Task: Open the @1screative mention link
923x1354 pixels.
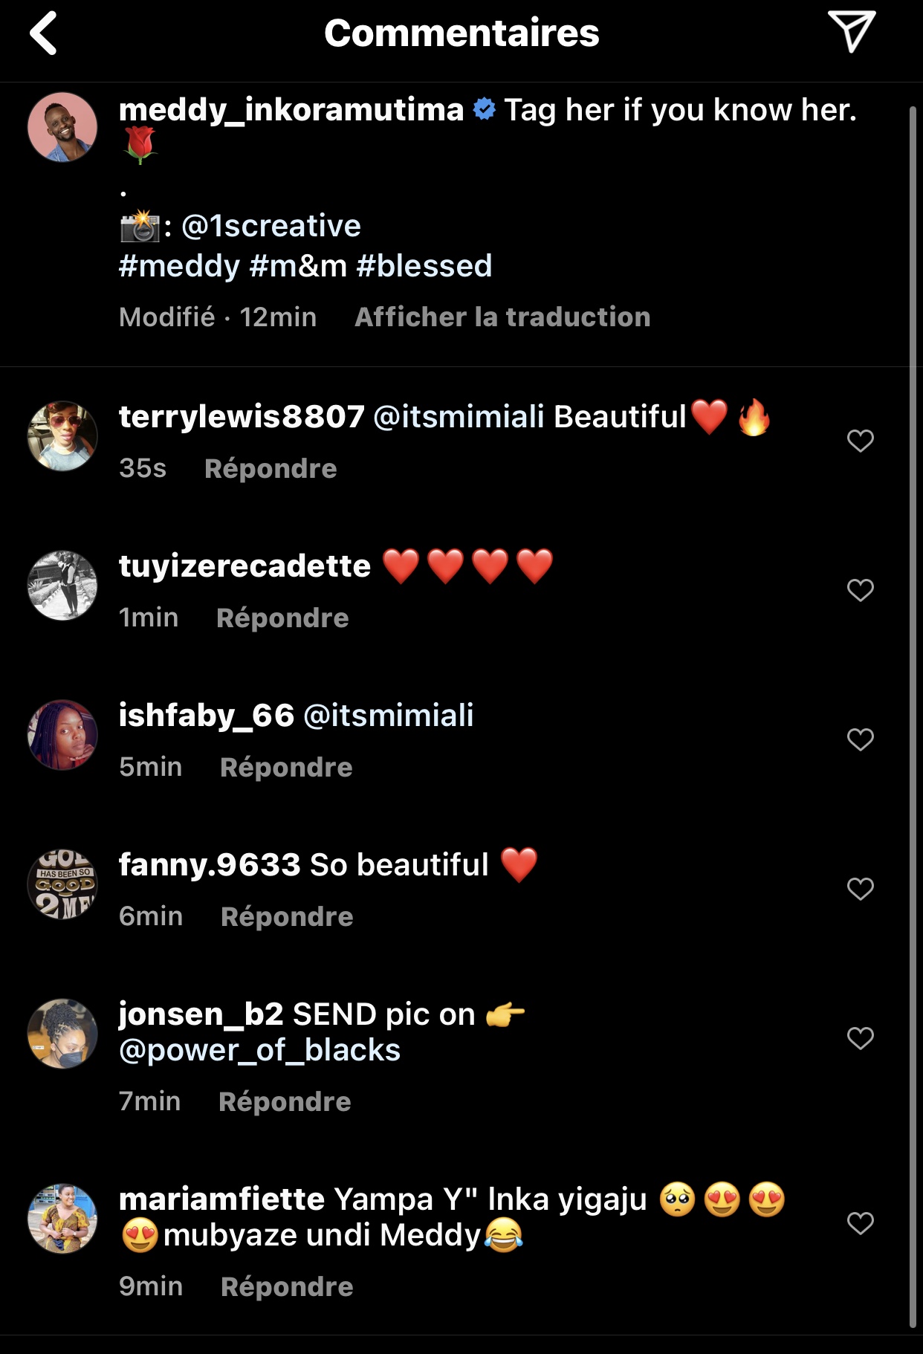Action: click(x=271, y=226)
